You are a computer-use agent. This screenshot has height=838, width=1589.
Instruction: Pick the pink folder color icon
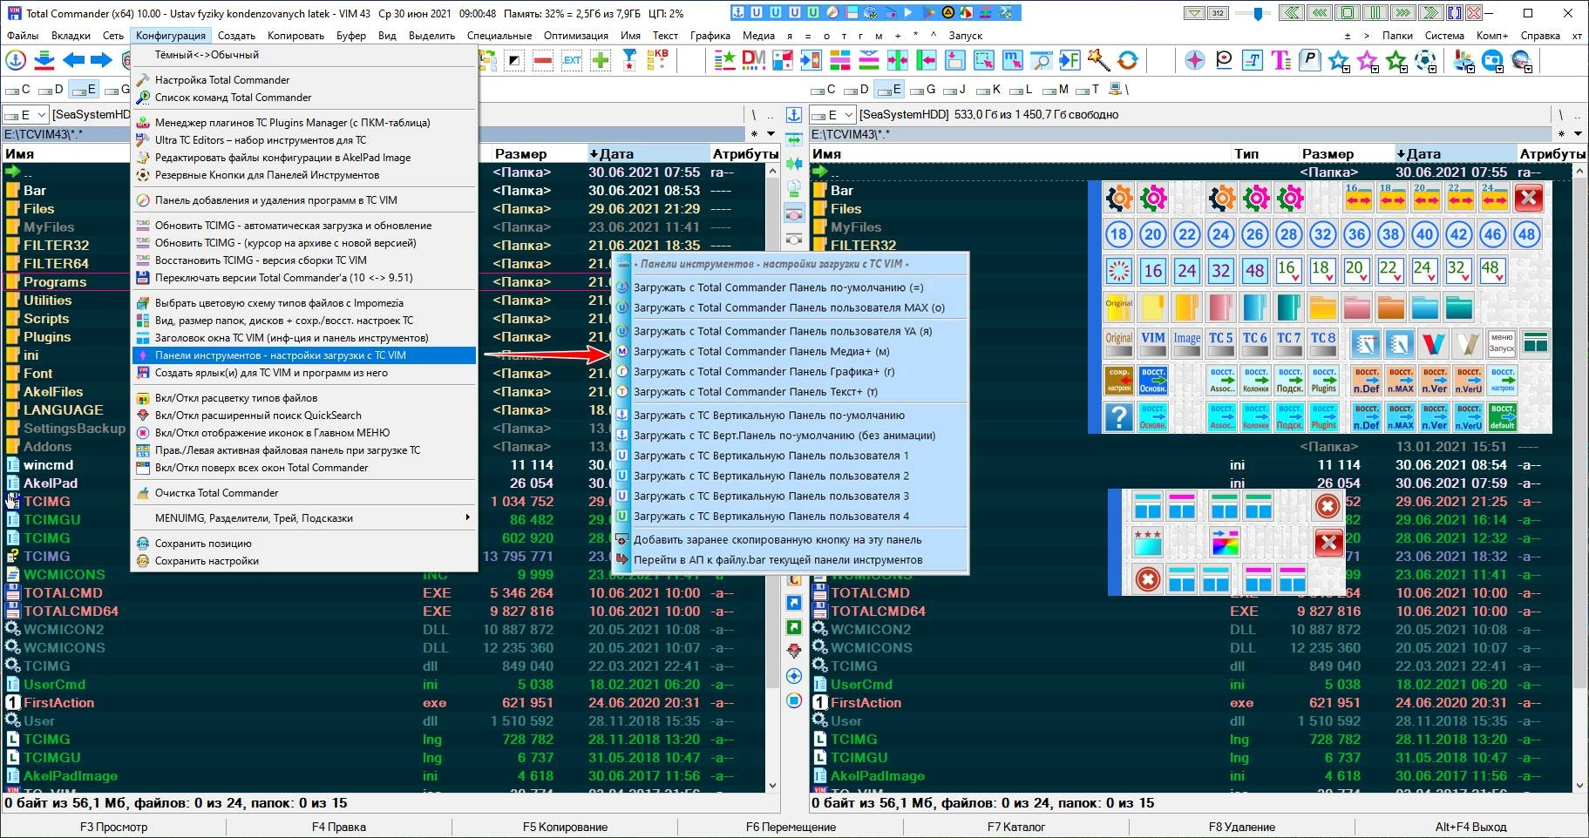[x=1357, y=307]
